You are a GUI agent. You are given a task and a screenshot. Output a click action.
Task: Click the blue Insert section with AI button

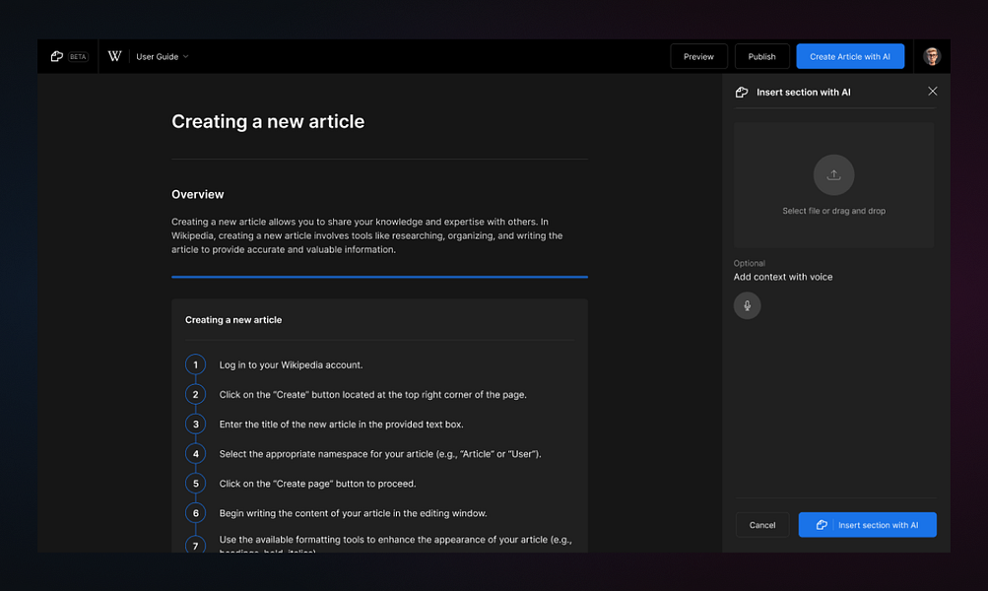867,525
